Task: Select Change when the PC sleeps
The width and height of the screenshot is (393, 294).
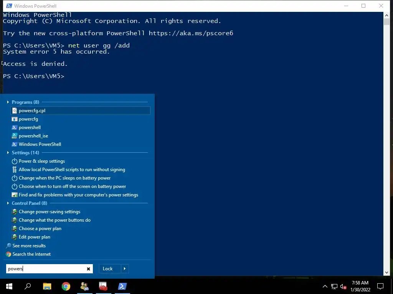Action: coord(64,178)
